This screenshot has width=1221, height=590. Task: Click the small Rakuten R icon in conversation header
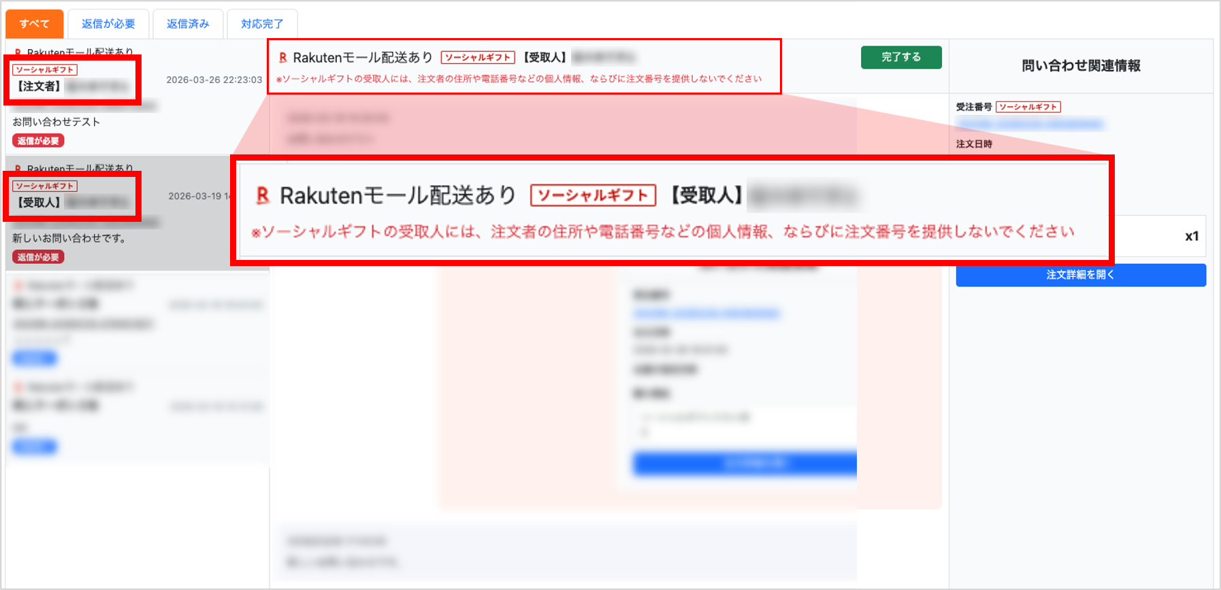point(283,58)
